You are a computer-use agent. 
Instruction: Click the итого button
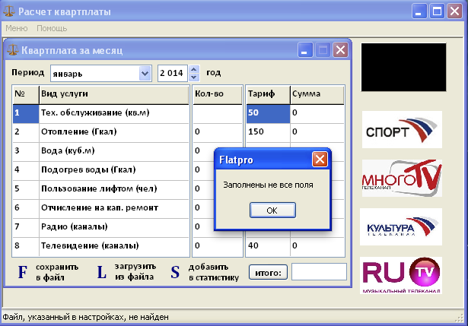click(x=268, y=272)
